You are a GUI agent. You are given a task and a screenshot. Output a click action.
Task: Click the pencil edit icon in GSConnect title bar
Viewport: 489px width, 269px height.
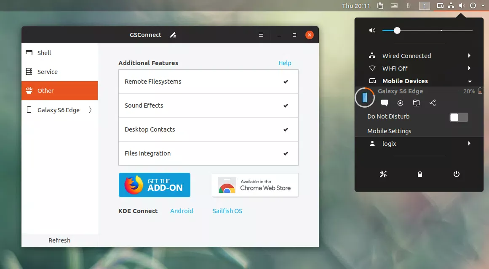point(173,35)
